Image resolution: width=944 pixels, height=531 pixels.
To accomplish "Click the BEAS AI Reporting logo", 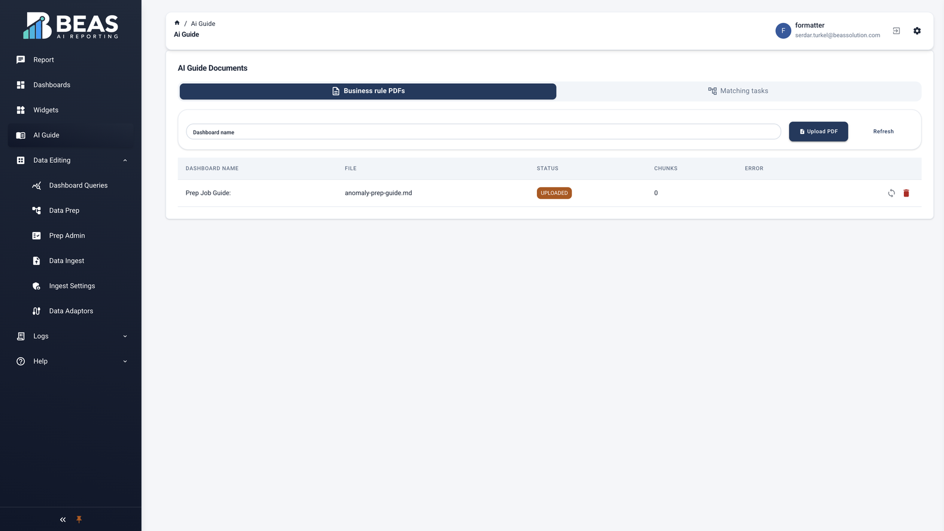I will tap(71, 26).
